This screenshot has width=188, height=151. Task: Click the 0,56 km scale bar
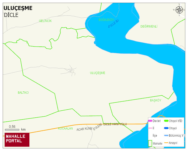point(12,130)
